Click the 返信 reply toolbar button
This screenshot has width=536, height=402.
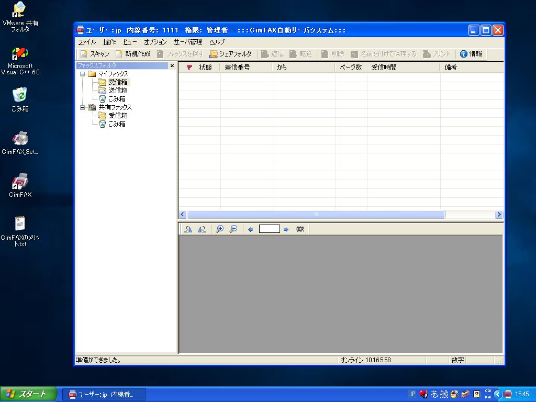pyautogui.click(x=272, y=54)
